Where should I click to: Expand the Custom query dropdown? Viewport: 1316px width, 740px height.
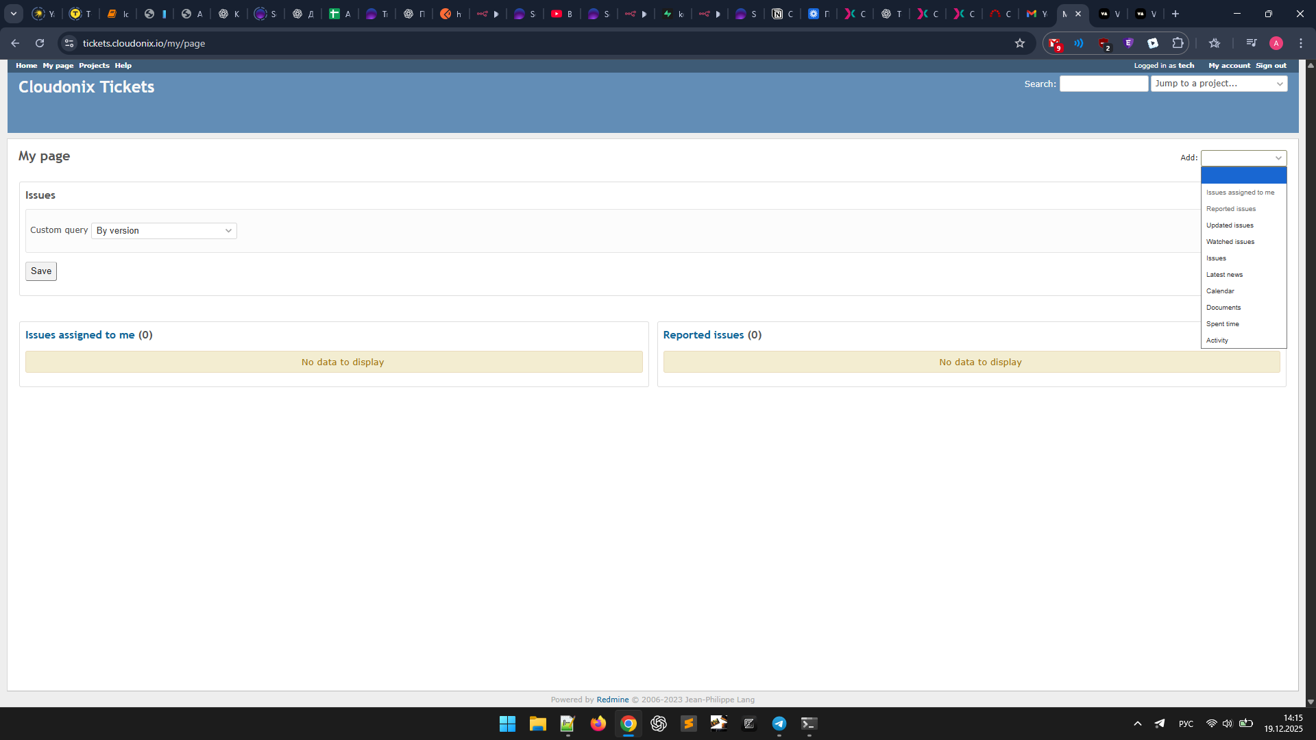coord(164,231)
